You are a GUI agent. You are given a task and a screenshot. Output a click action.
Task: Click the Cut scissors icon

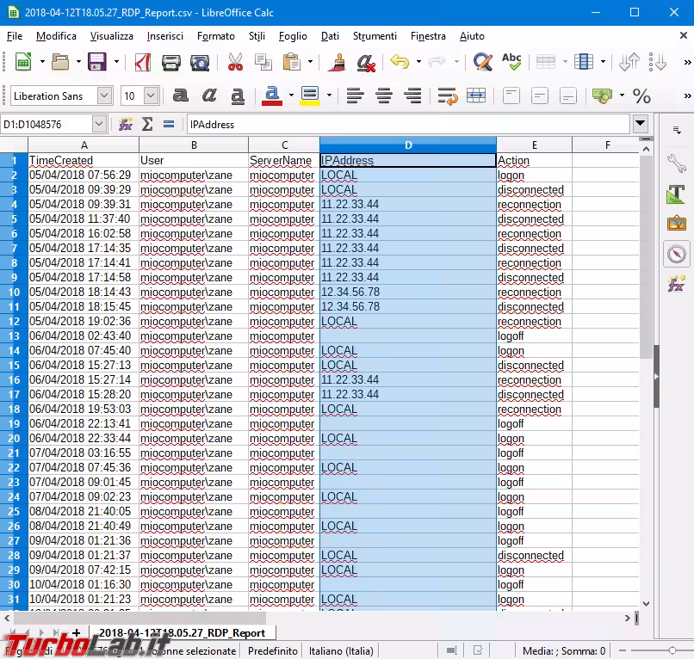235,62
